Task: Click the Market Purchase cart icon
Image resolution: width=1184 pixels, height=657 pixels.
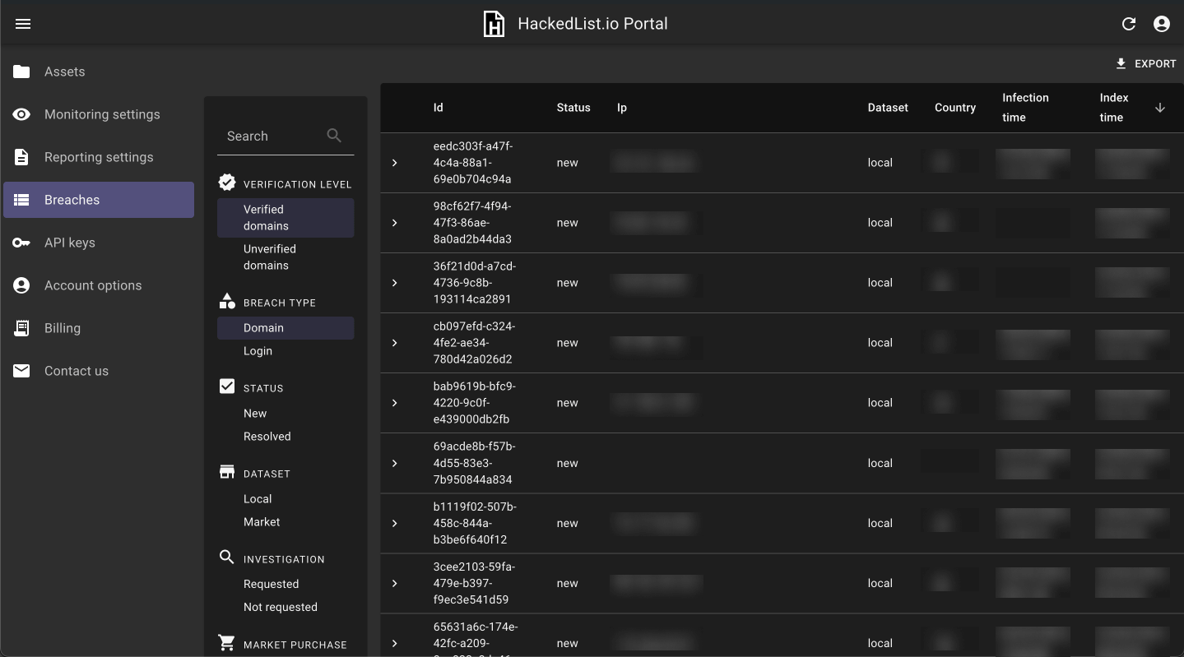Action: pyautogui.click(x=227, y=643)
